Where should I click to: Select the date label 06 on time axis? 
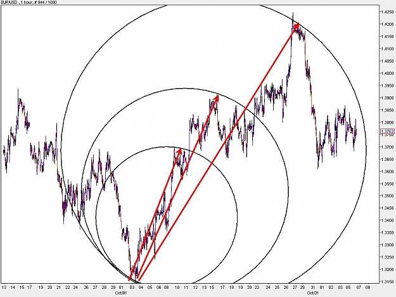point(158,287)
